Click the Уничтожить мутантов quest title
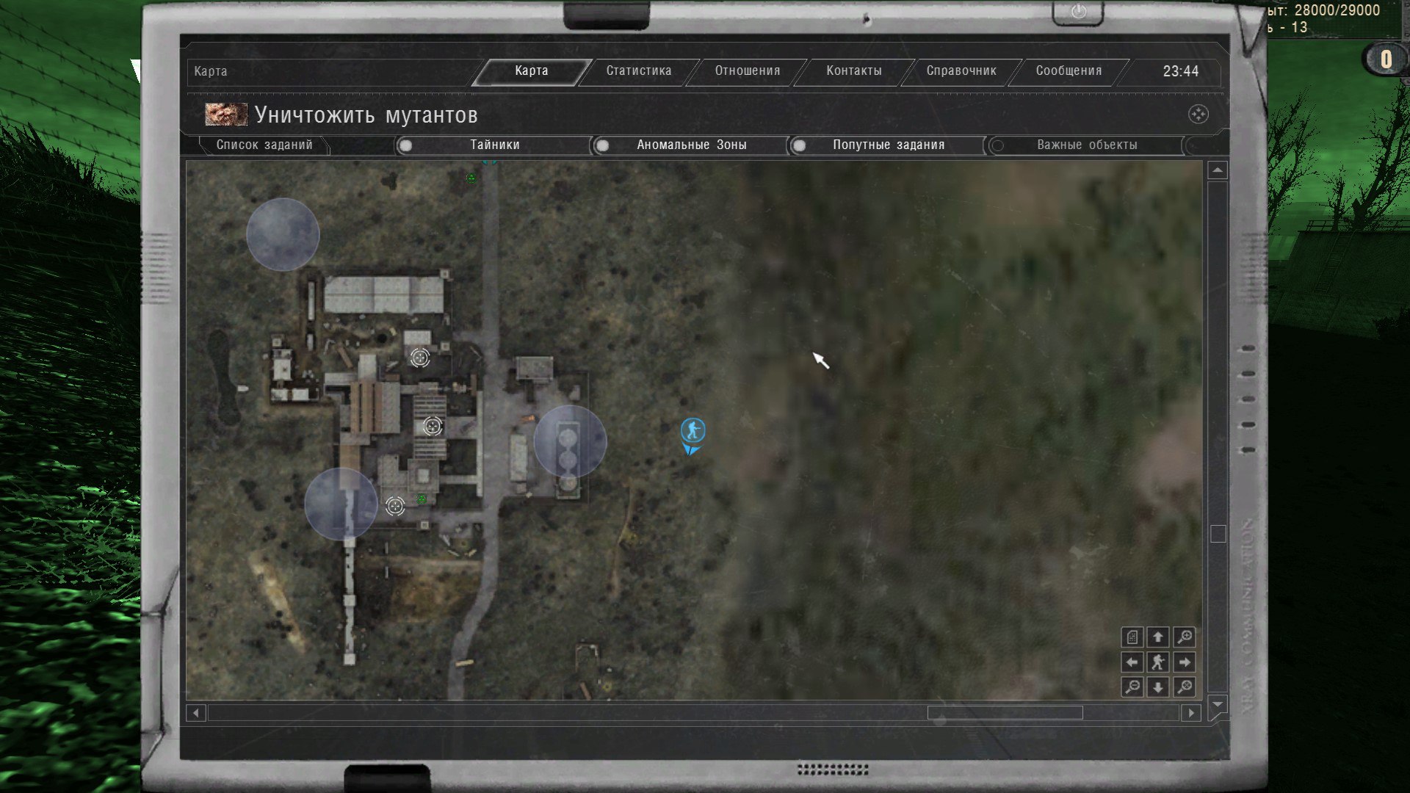 [366, 115]
